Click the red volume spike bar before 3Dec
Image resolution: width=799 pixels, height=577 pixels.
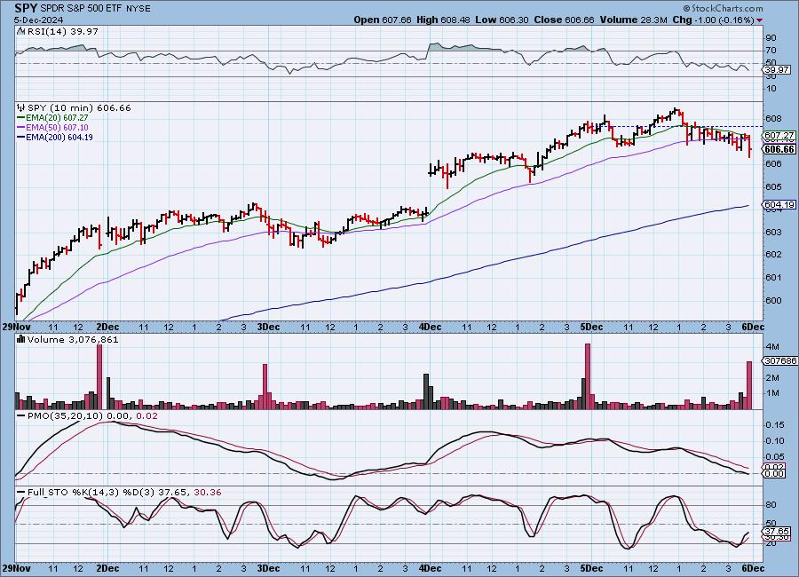265,386
